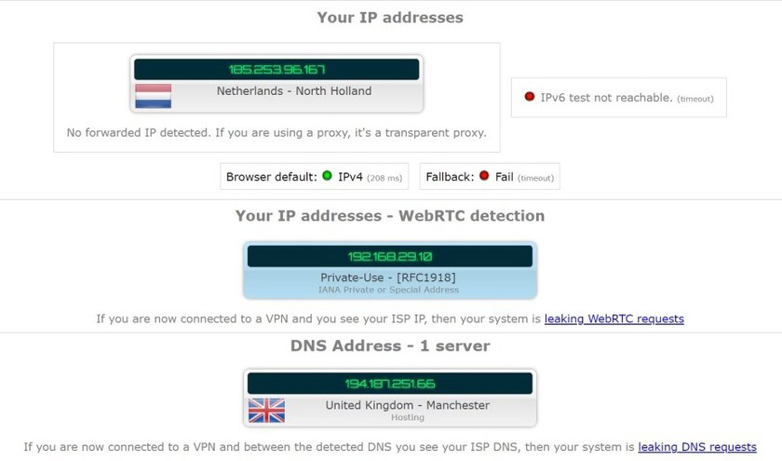
Task: Click the Your IP addresses heading
Action: point(390,17)
